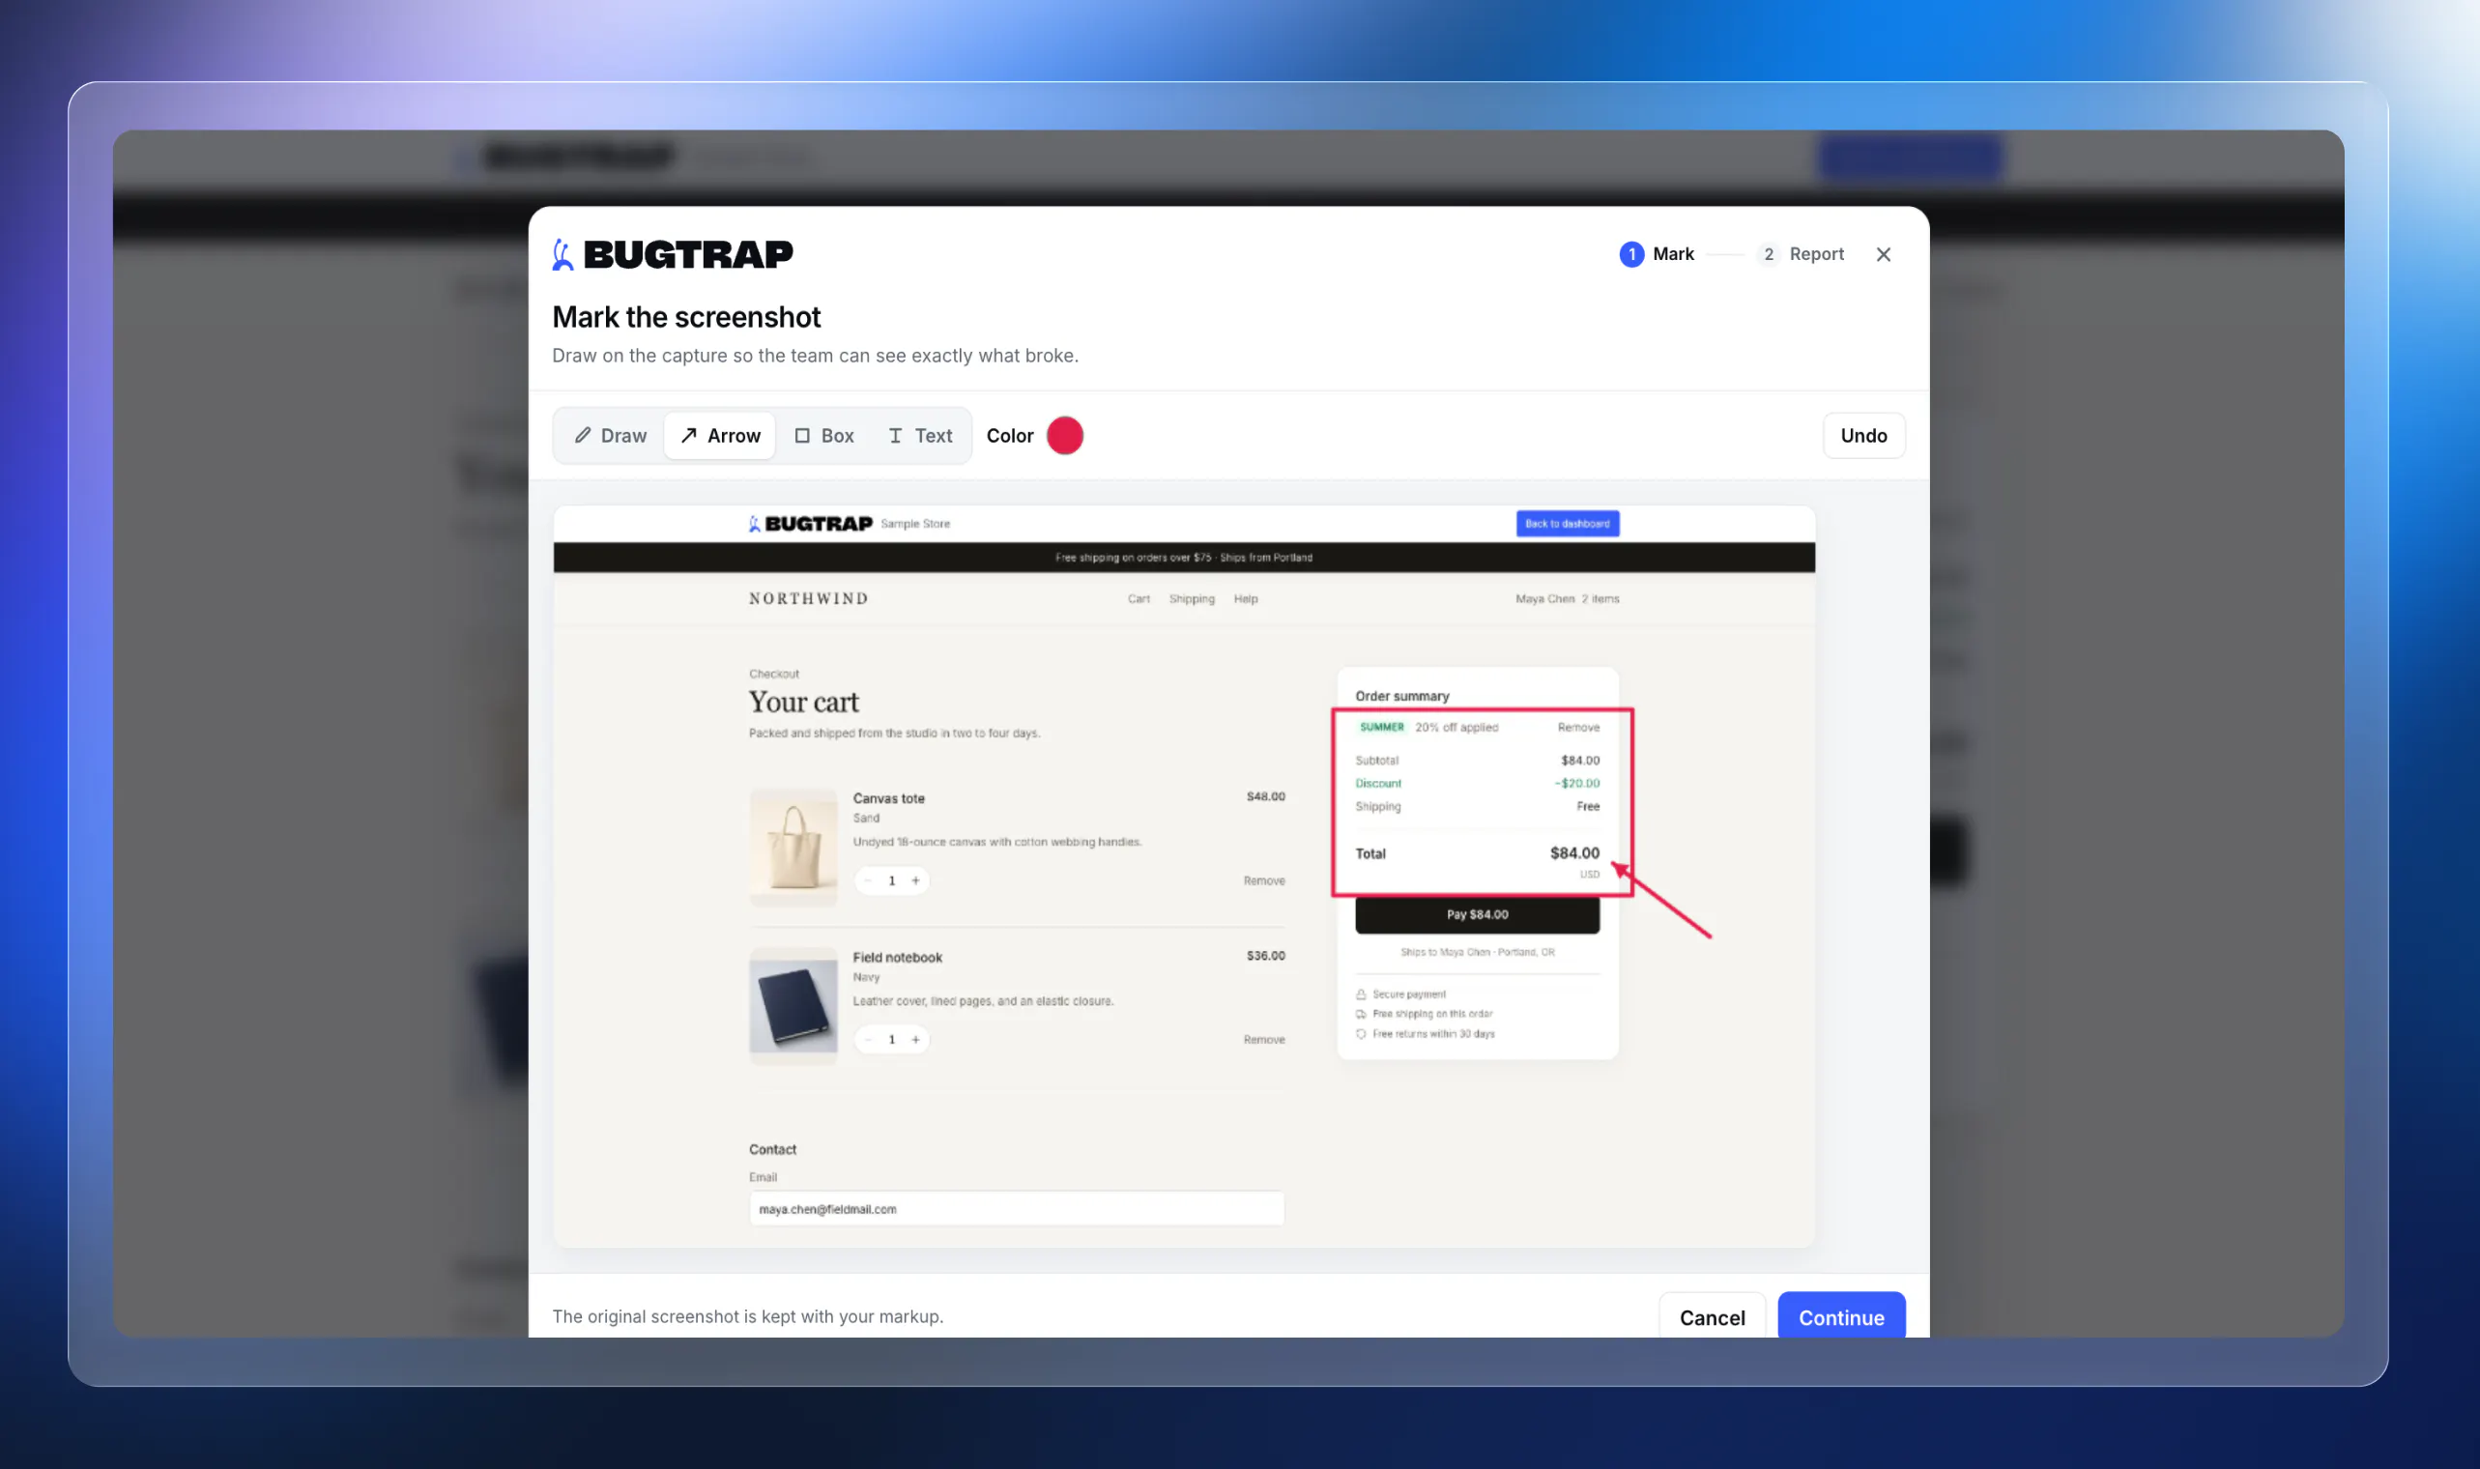Continue to the report step
The image size is (2480, 1469).
(x=1841, y=1317)
